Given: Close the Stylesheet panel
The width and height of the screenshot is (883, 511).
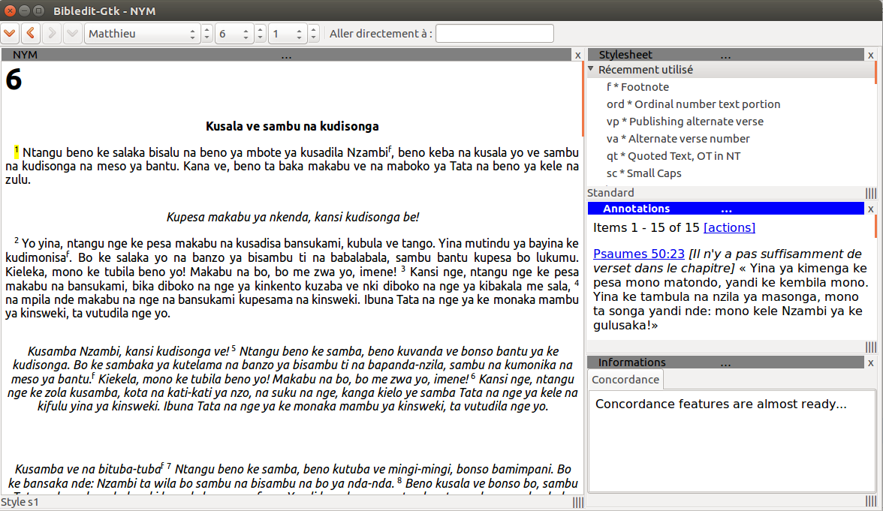Looking at the screenshot, I should point(870,55).
